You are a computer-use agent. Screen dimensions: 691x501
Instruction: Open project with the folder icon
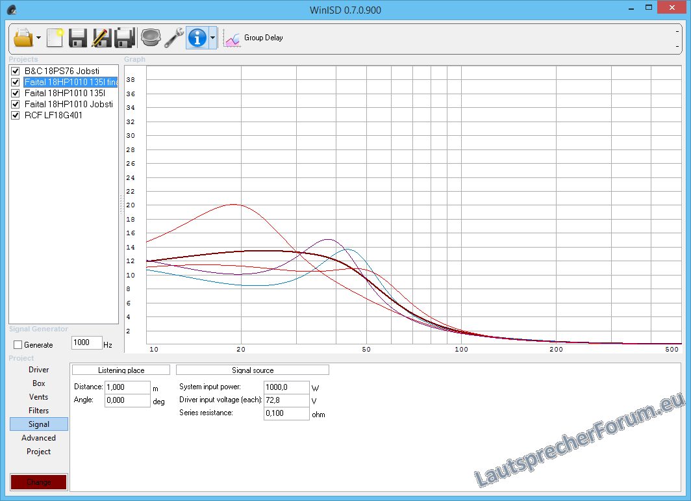tap(22, 38)
